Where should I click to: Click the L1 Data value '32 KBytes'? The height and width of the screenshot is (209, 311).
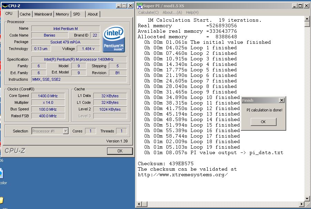pyautogui.click(x=110, y=96)
